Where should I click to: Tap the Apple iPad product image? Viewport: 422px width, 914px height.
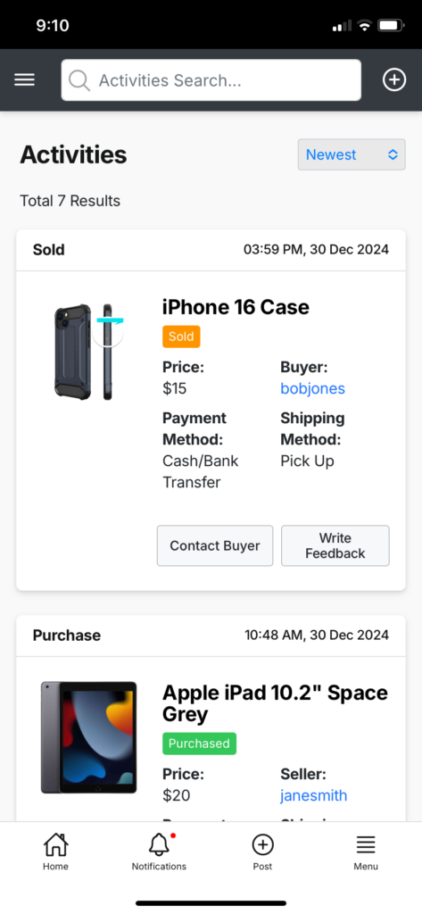point(88,737)
